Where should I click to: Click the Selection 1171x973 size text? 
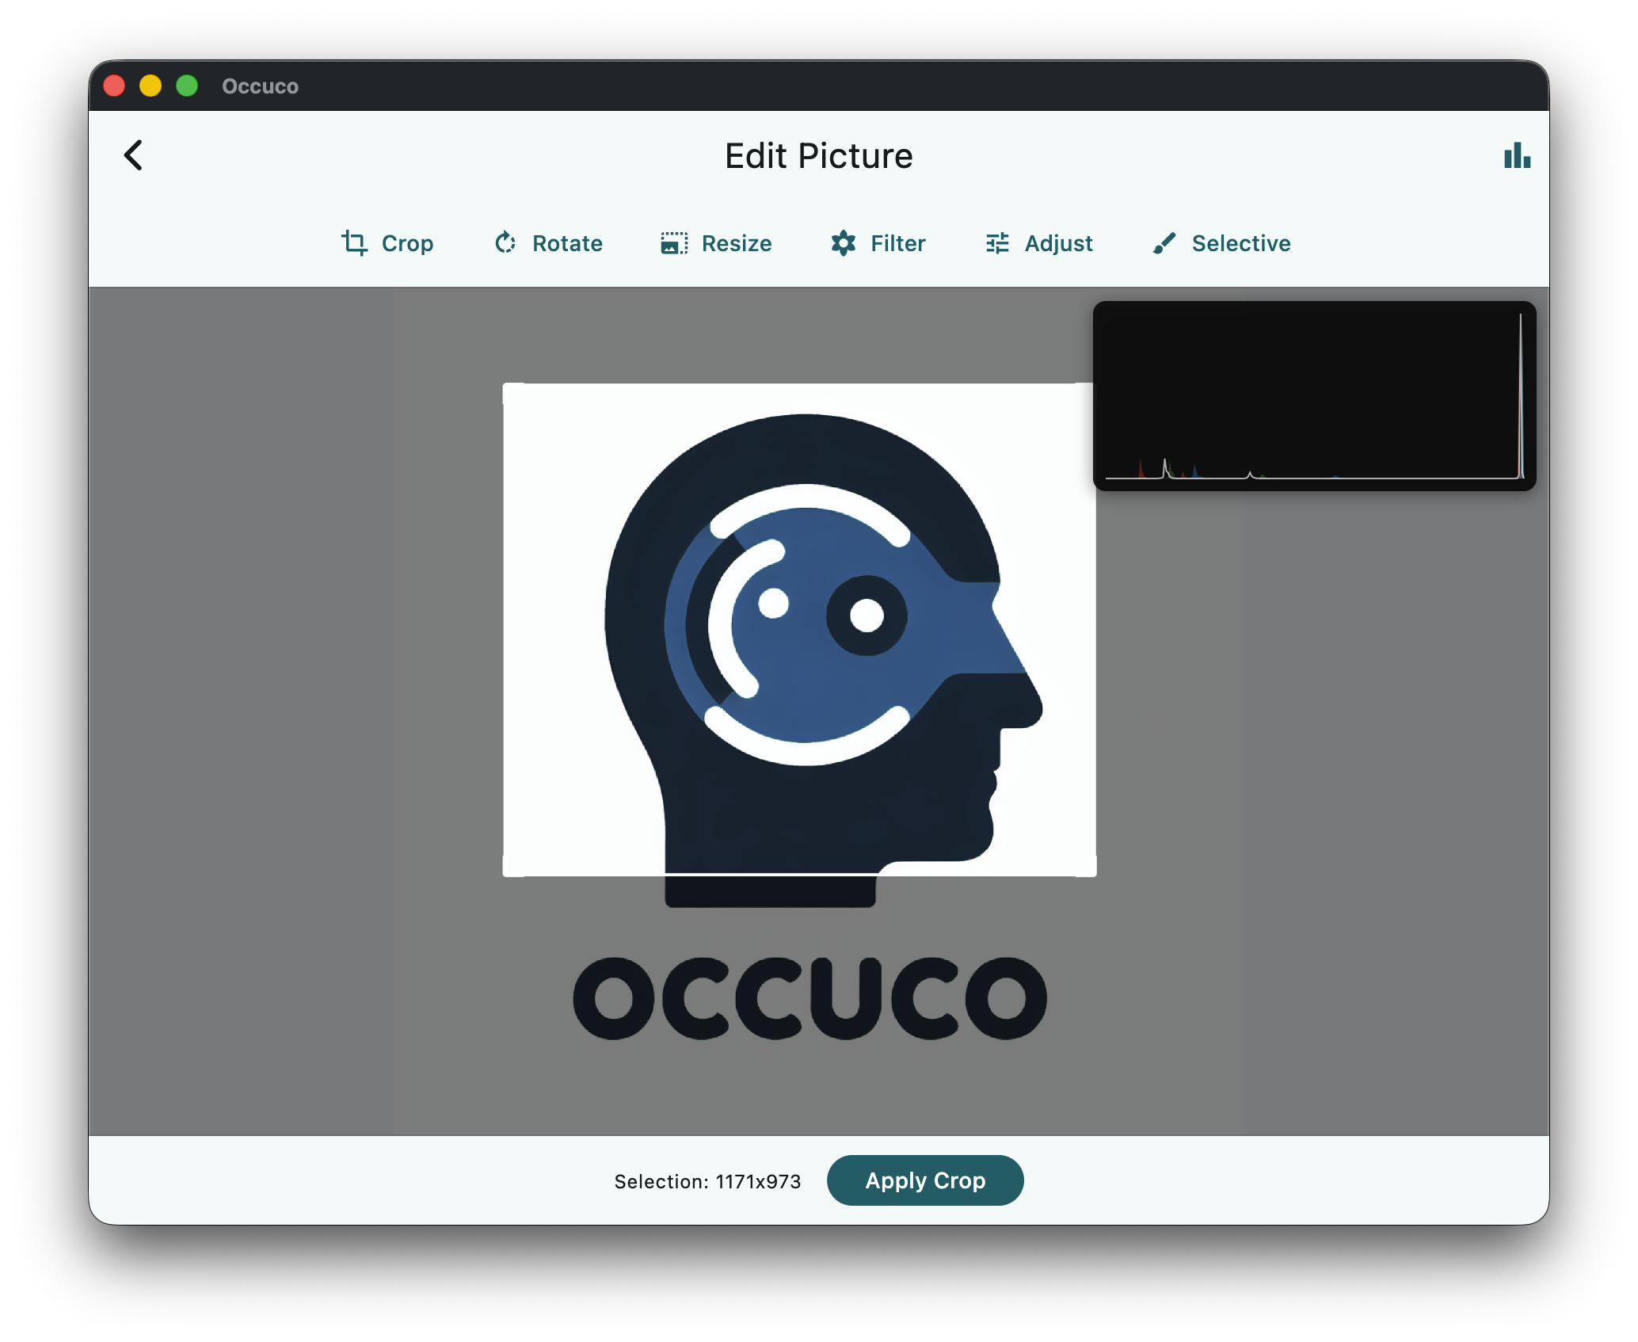(707, 1181)
